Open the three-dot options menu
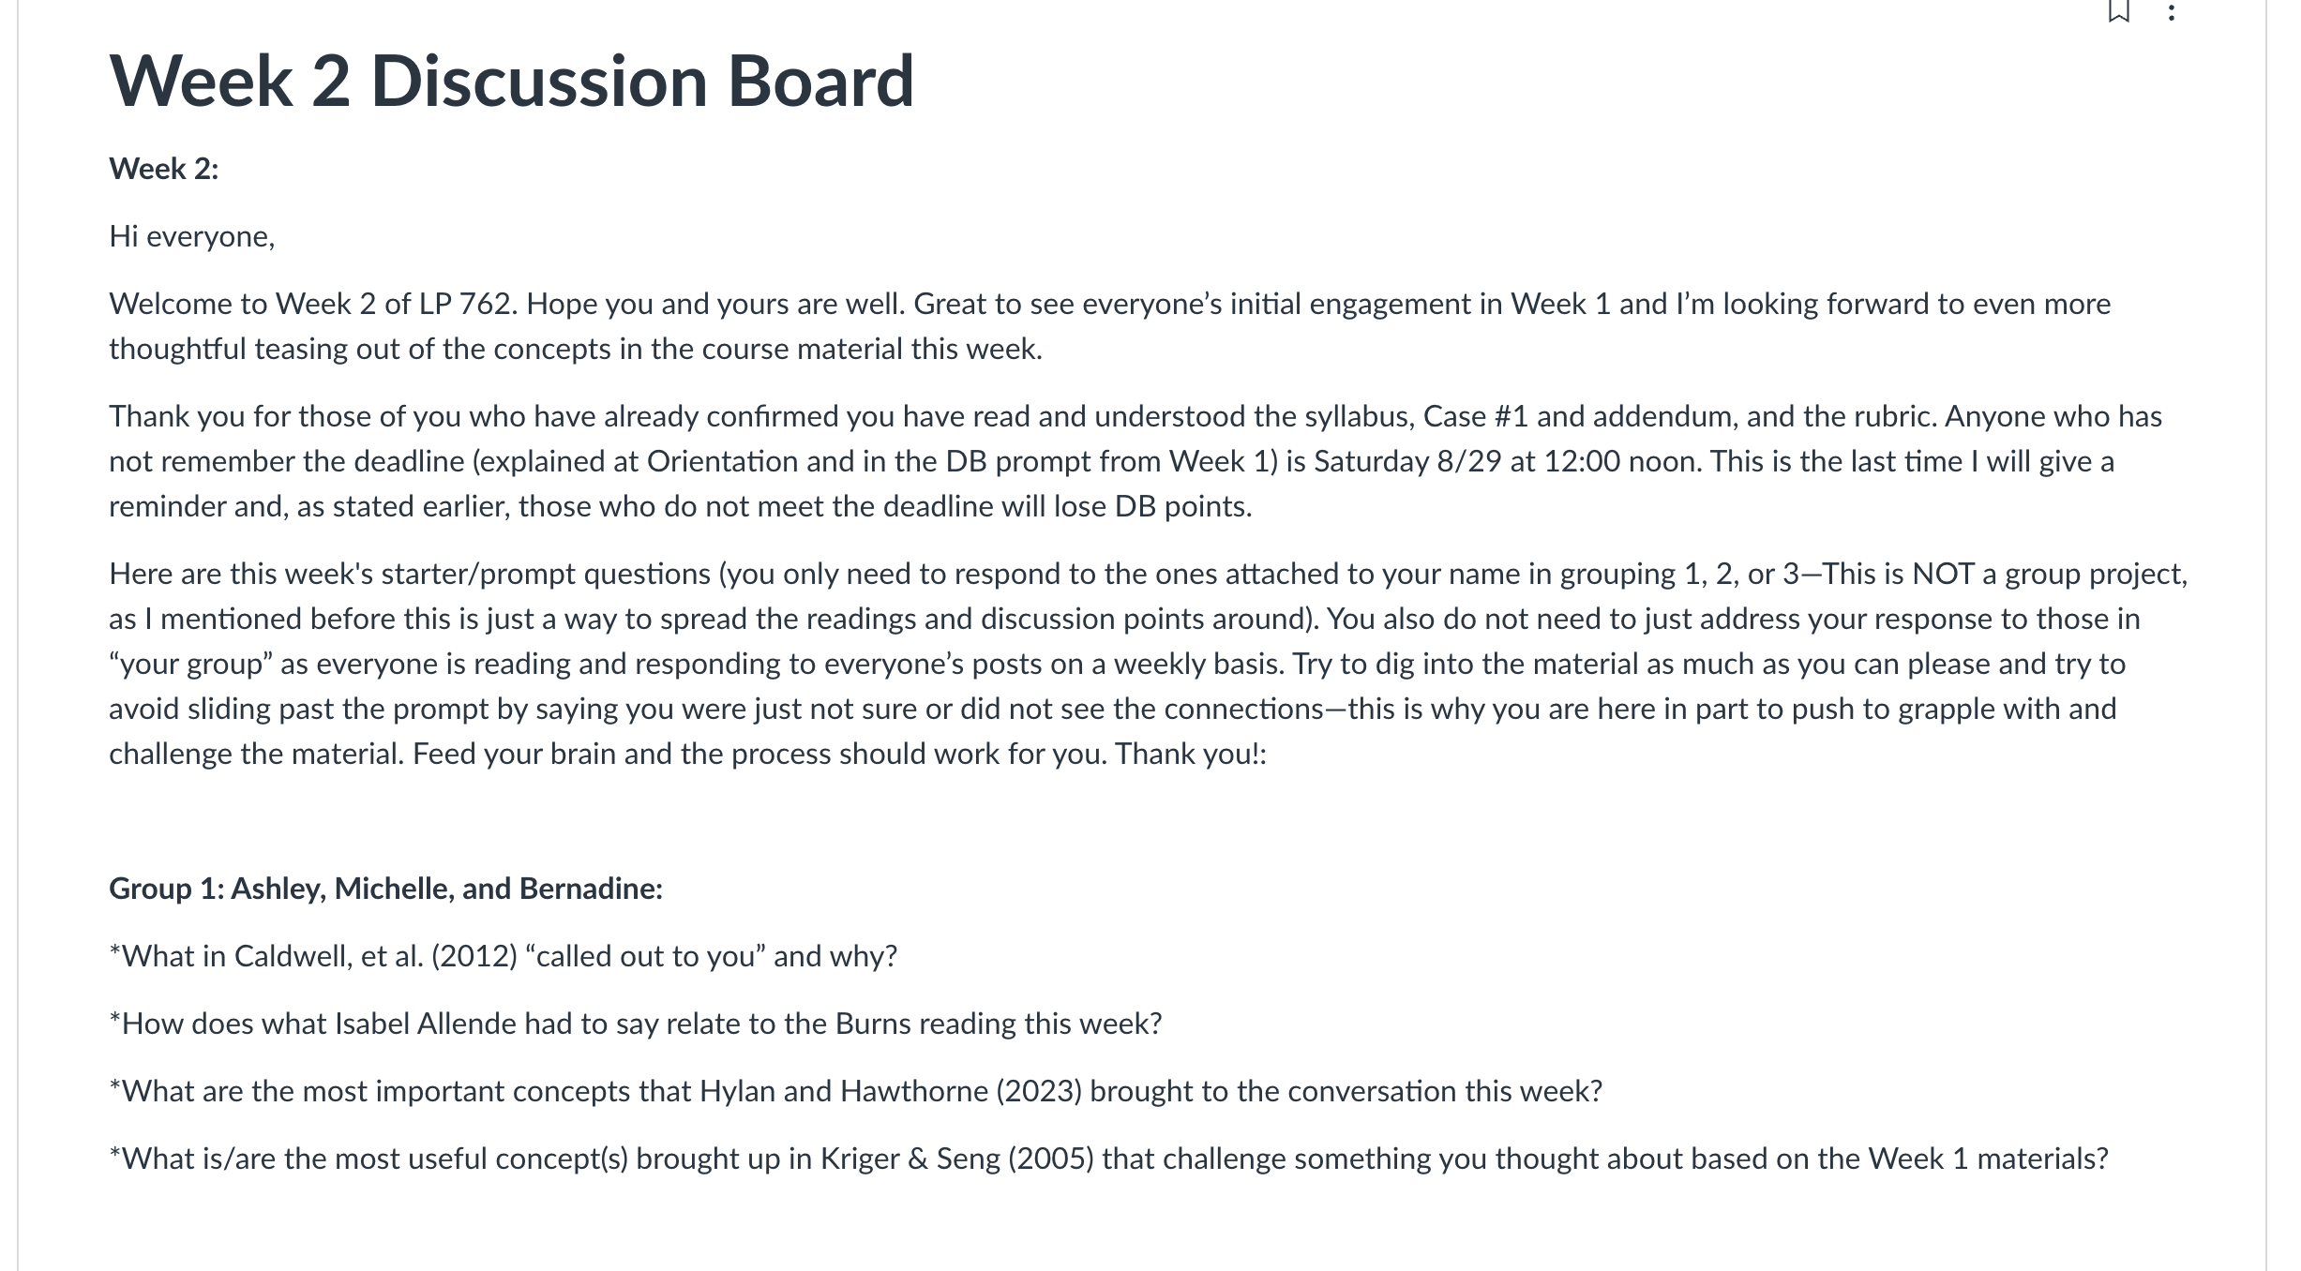Image resolution: width=2301 pixels, height=1271 pixels. 2171,11
